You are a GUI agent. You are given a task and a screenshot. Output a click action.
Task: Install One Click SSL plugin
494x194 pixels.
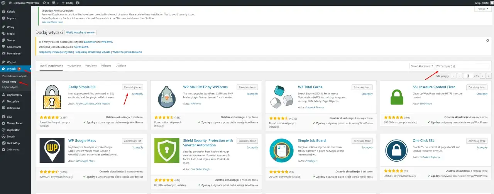click(477, 141)
